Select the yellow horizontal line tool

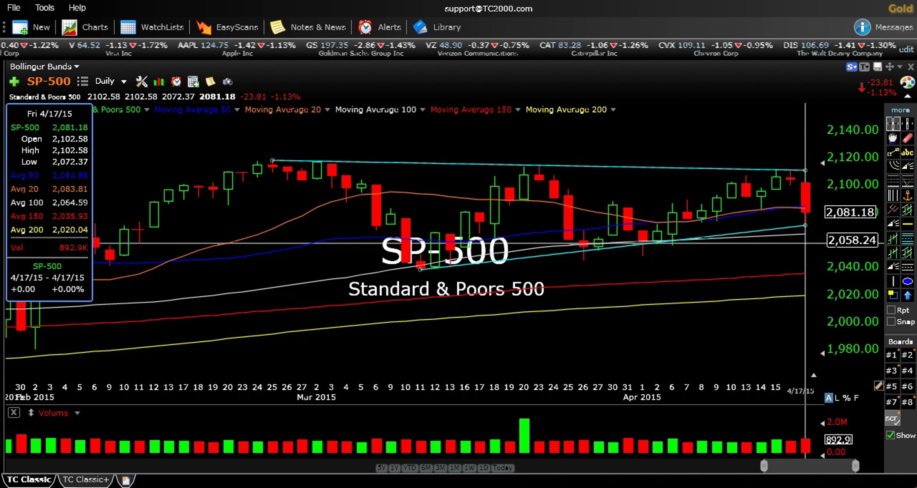907,224
